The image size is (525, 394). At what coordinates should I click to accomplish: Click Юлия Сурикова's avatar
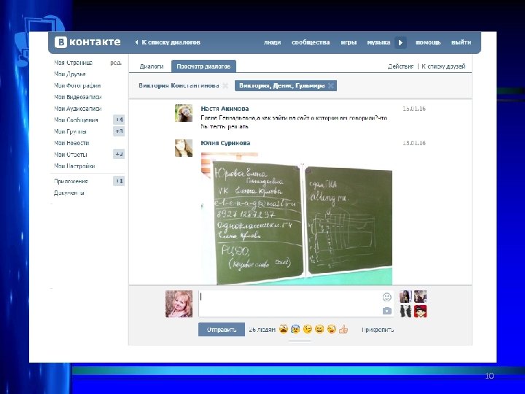click(184, 148)
